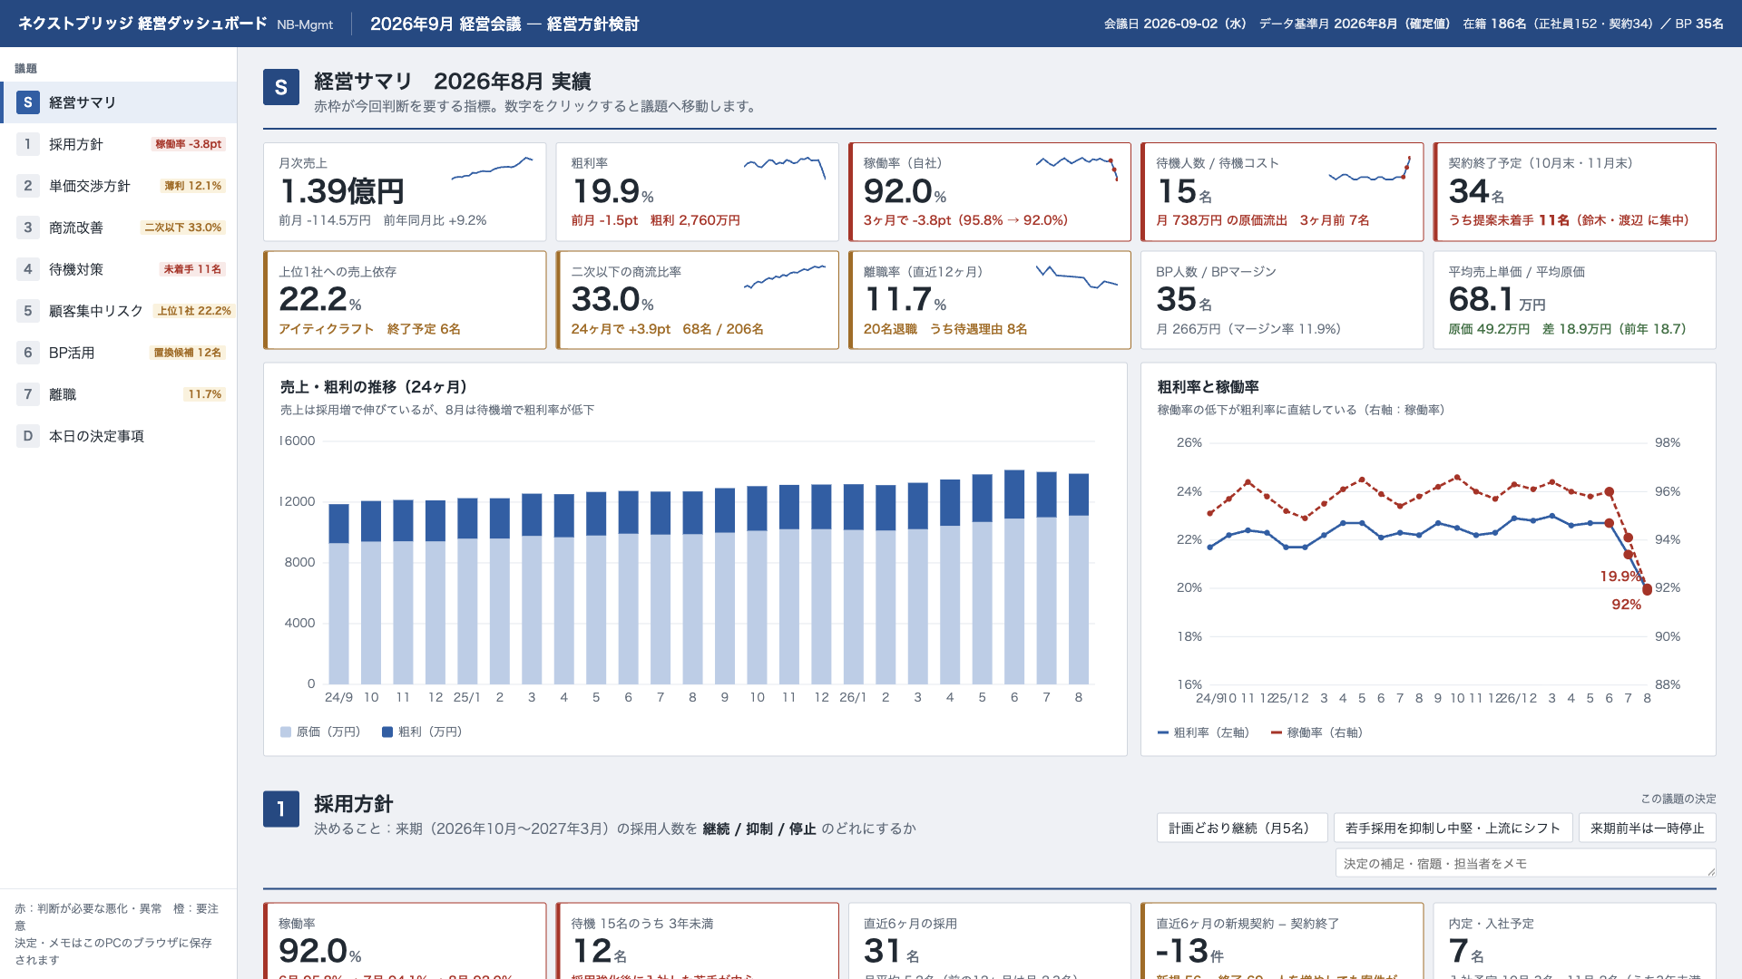
Task: Click the 内定・入社予定 7名 card
Action: (1575, 941)
